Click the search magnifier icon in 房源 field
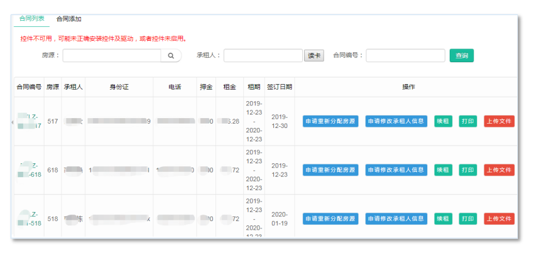544x254 pixels. click(x=170, y=56)
